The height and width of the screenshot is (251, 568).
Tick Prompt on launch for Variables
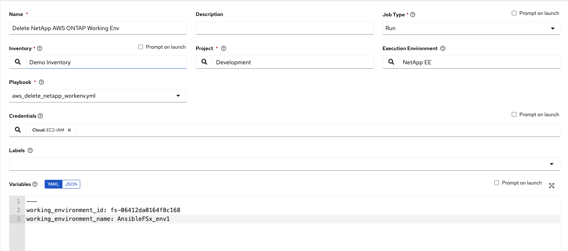pyautogui.click(x=497, y=183)
